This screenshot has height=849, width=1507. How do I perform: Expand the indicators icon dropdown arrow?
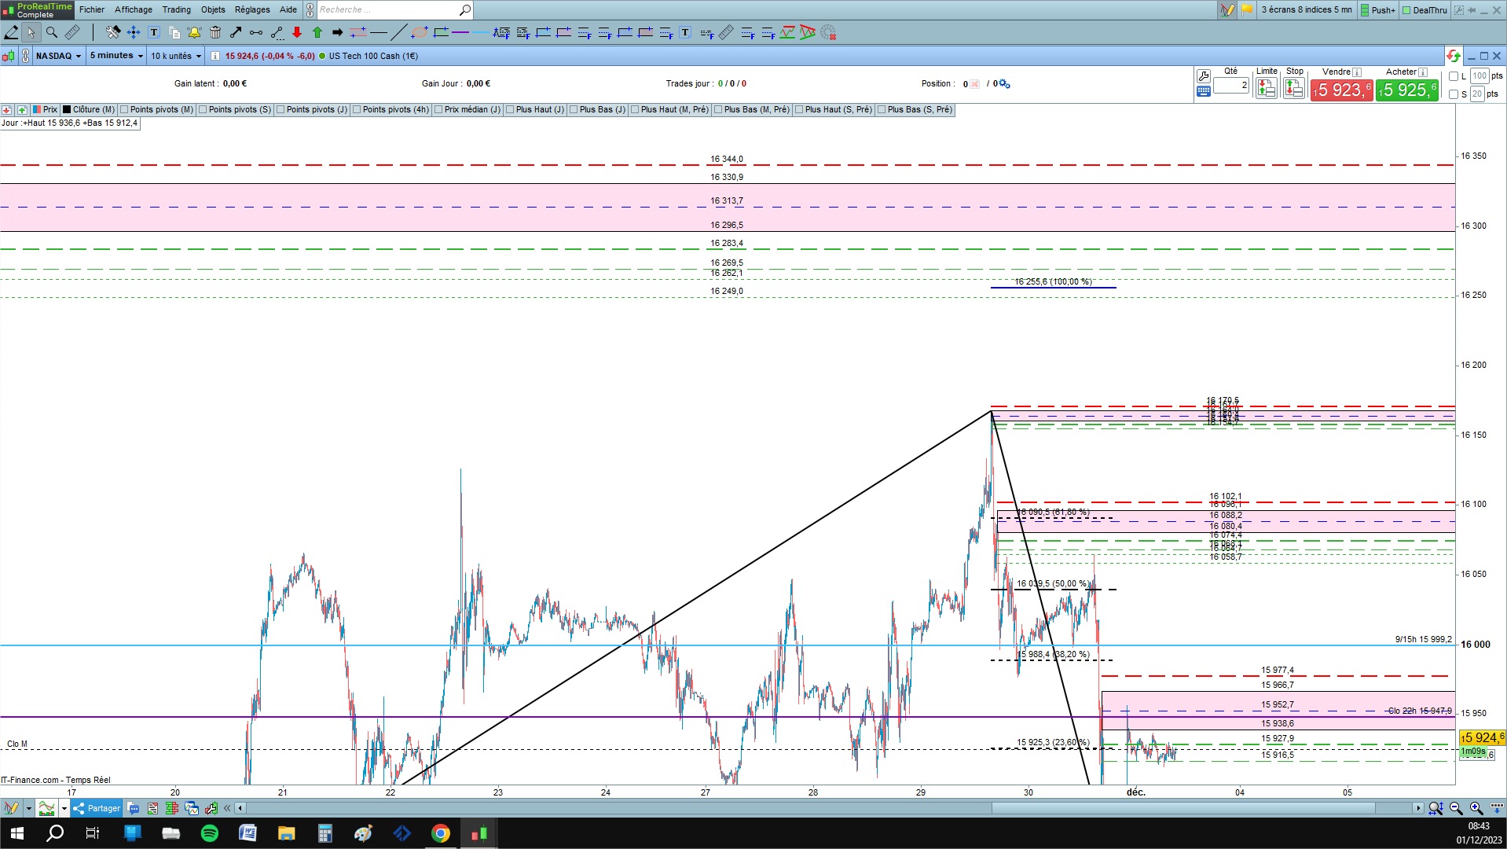click(x=64, y=808)
